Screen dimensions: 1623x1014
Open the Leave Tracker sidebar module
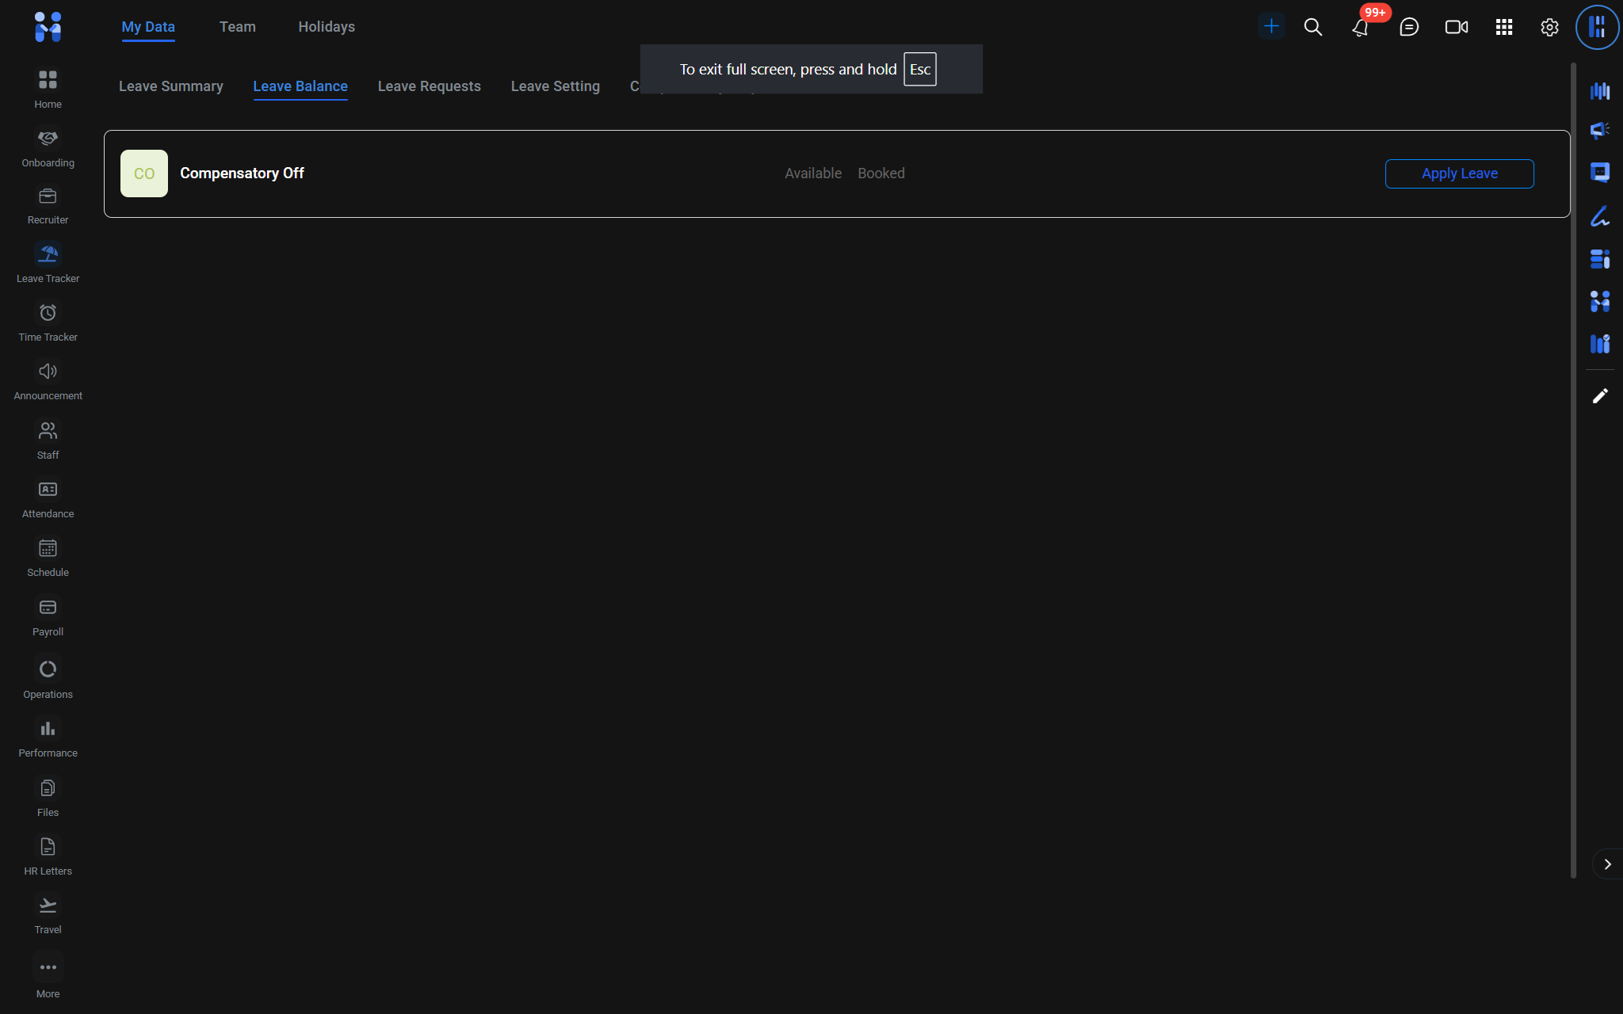[48, 262]
